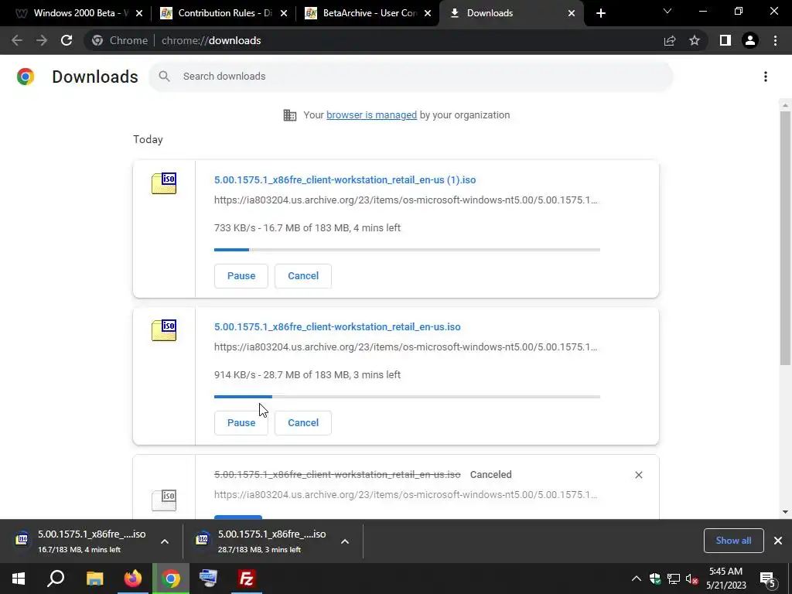The height and width of the screenshot is (594, 792).
Task: Click the iso file icon of first download
Action: [x=164, y=183]
